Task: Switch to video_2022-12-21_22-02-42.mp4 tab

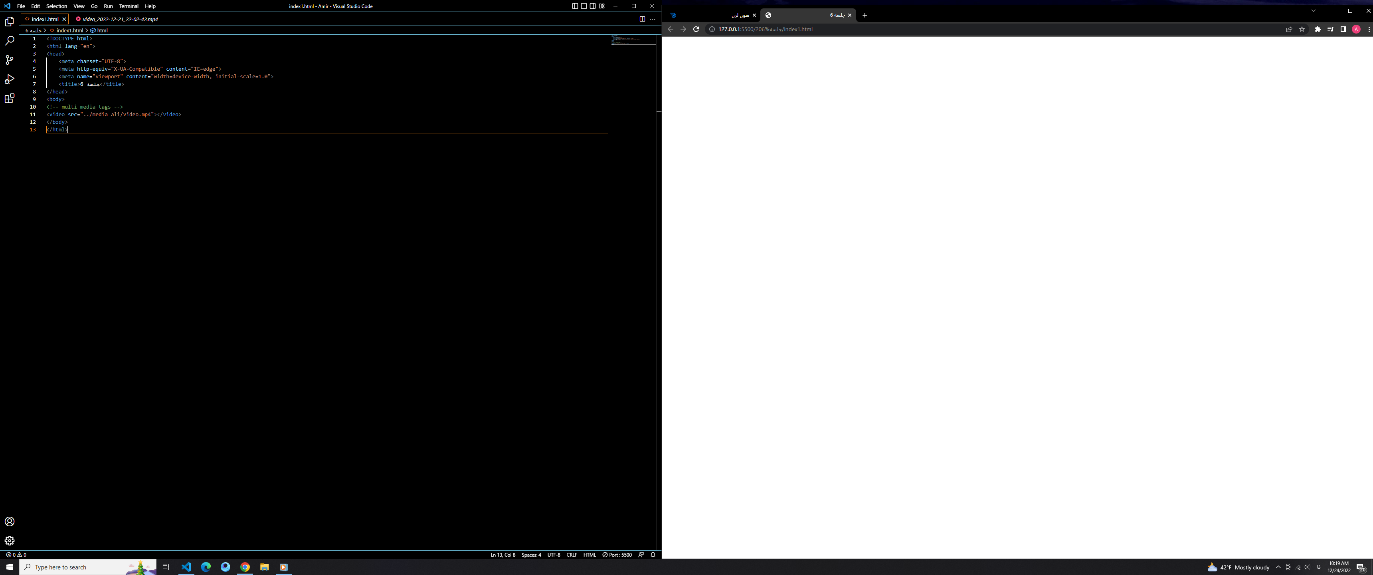Action: 120,19
